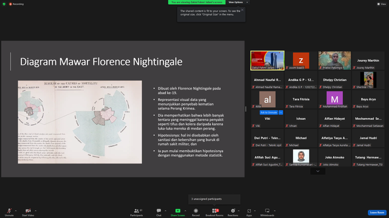Close the shared content size tooltip

pos(242,10)
